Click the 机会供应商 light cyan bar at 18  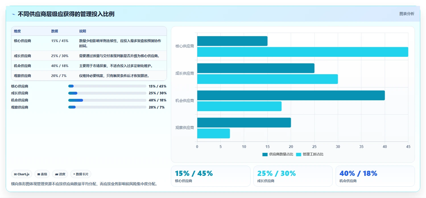pyautogui.click(x=239, y=106)
